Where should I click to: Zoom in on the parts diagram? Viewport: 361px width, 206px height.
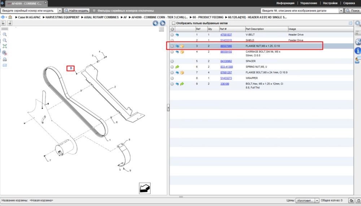coord(5,34)
